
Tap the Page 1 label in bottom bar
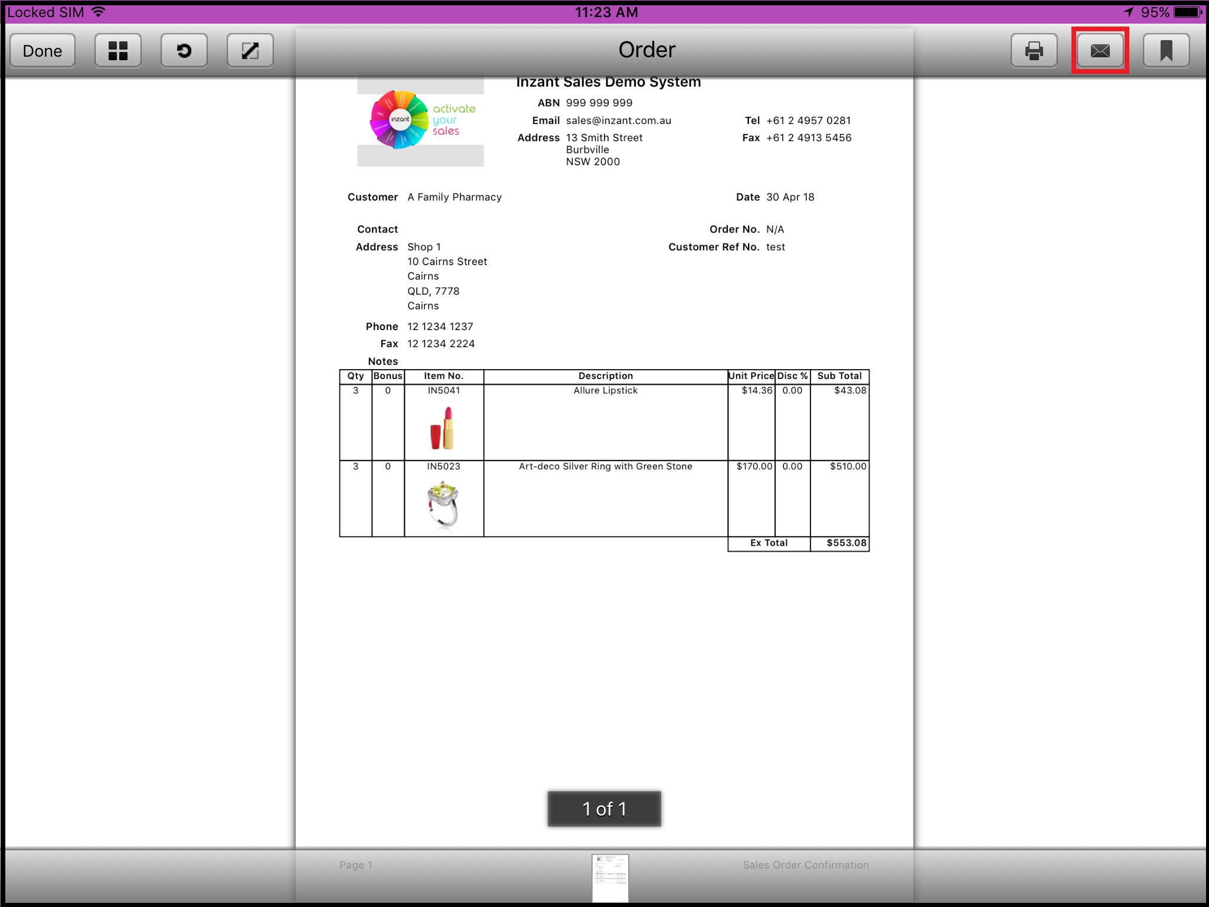coord(355,865)
